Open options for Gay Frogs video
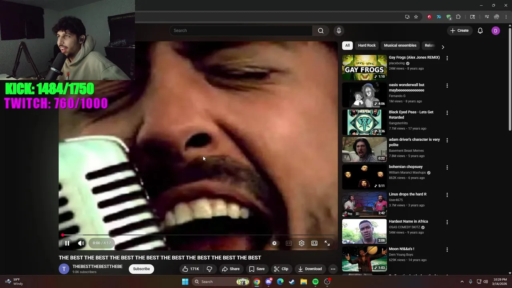 pyautogui.click(x=447, y=58)
